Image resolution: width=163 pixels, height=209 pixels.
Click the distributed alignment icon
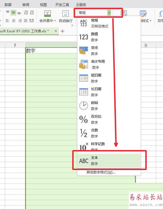coord(32,21)
